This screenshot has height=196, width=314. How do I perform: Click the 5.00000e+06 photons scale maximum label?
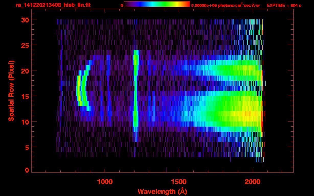(226, 5)
